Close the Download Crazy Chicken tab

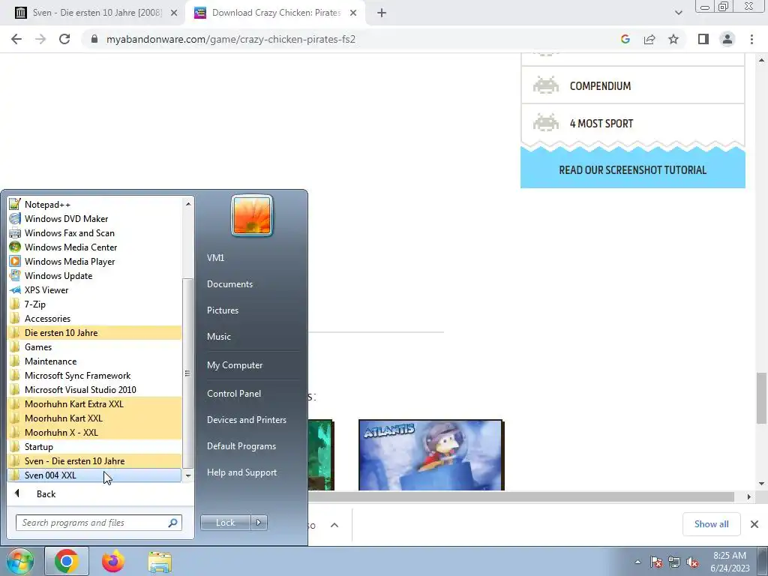[x=353, y=13]
